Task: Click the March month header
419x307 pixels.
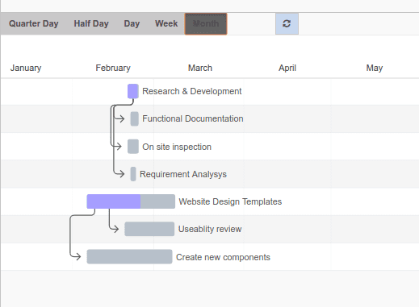Action: 200,68
